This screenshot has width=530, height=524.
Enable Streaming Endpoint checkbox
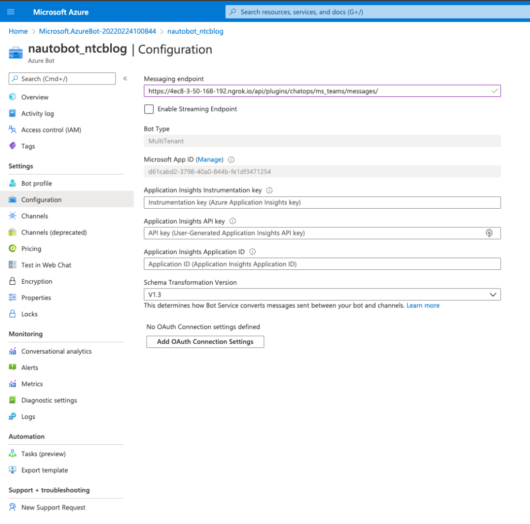(x=149, y=109)
